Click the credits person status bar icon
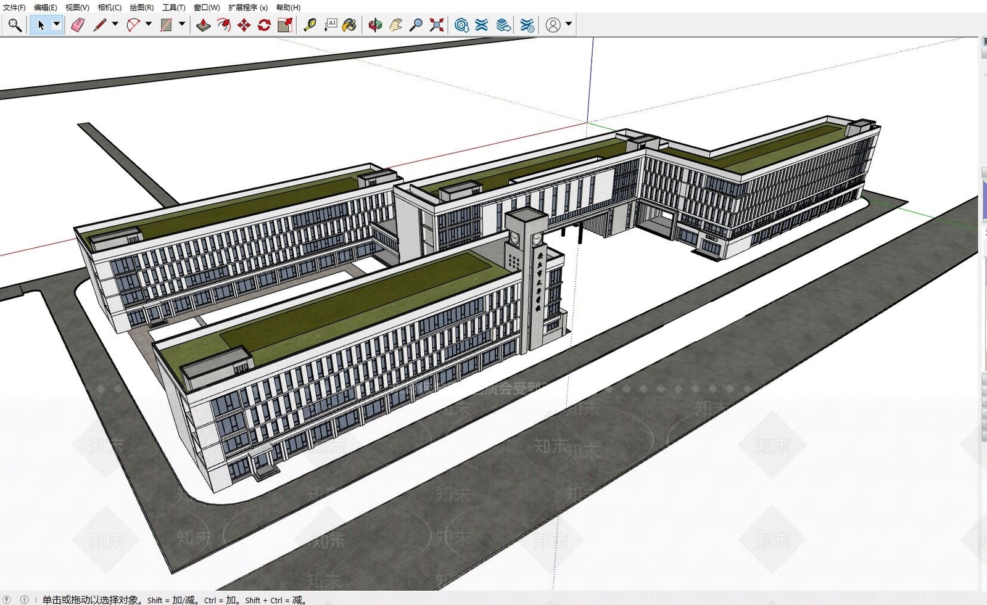Viewport: 987px width, 605px height. 25,599
